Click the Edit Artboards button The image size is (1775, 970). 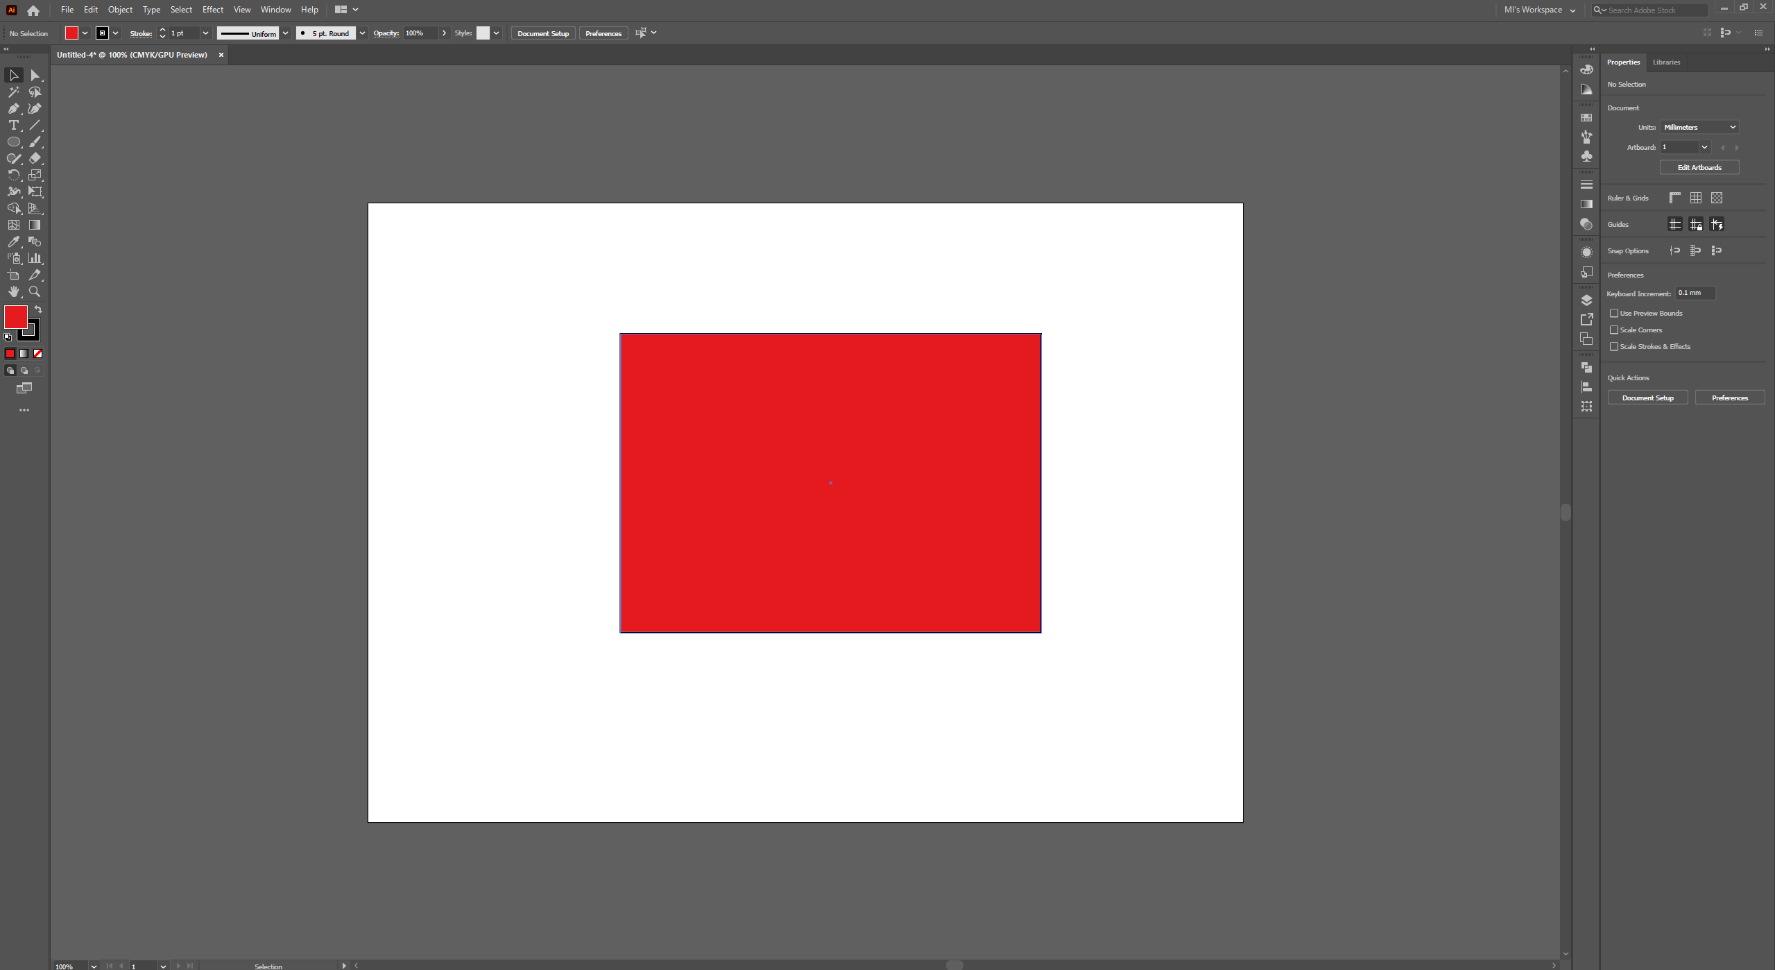coord(1699,168)
